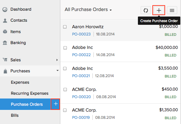
Task: Open Bills under Purchases
Action: (x=15, y=115)
